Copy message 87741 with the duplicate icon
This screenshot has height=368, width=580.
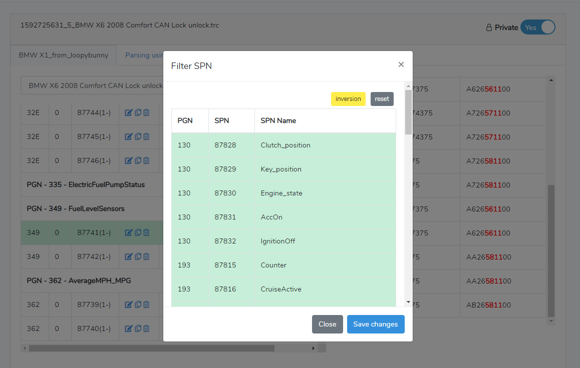[138, 232]
